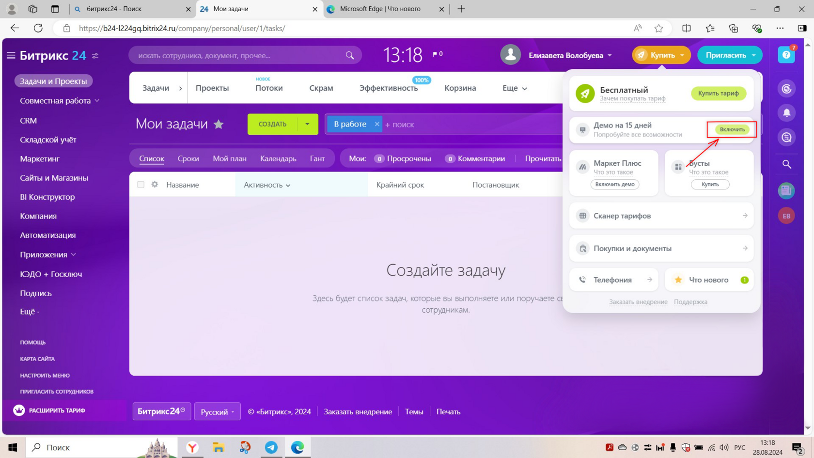Click the 'СОЗДАТЬ' task button
This screenshot has height=458, width=814.
click(272, 124)
